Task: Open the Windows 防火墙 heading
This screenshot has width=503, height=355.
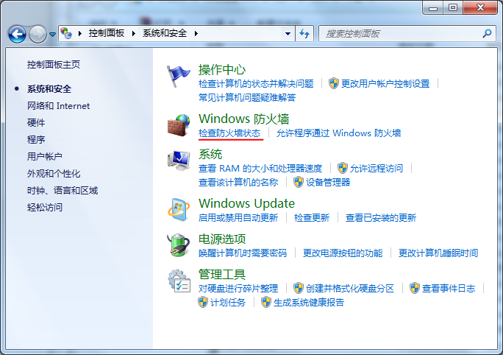Action: [244, 119]
